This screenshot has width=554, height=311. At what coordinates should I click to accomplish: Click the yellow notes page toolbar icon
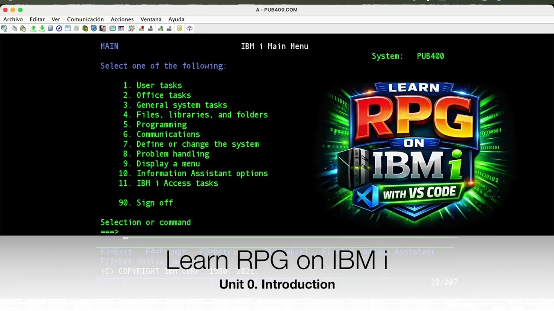180,29
